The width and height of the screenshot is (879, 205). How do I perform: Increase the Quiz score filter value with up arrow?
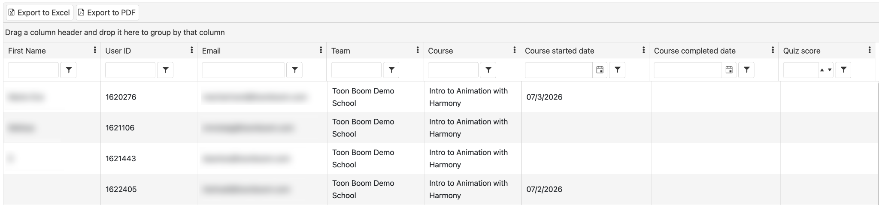(822, 70)
